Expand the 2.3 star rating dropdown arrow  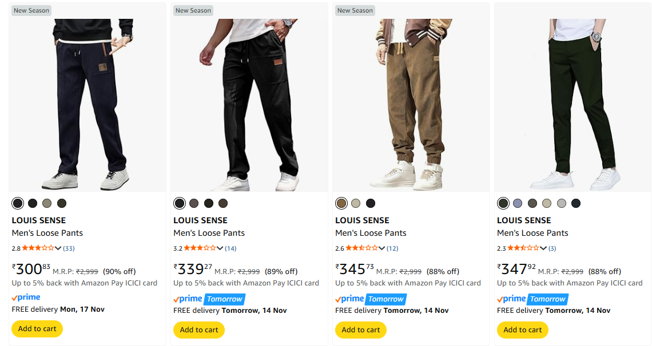pyautogui.click(x=543, y=248)
